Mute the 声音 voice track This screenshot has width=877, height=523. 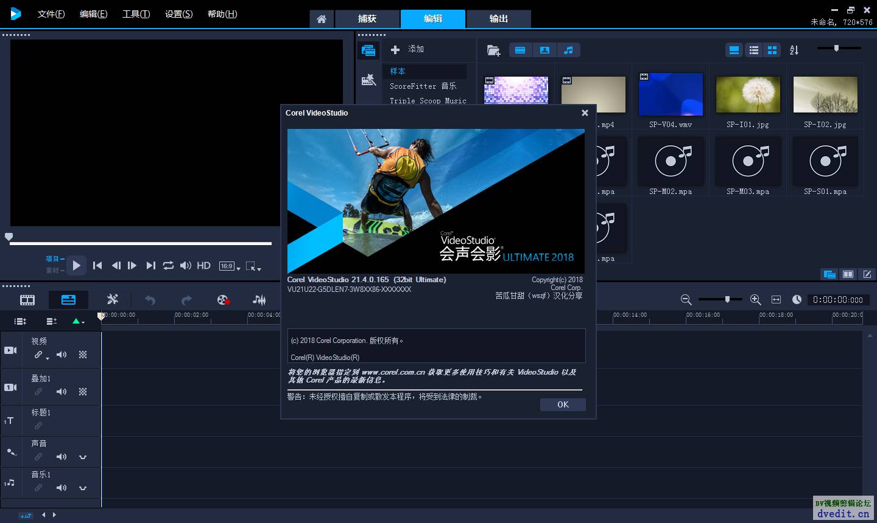62,457
